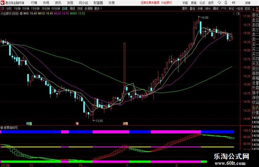Switch to 15分钟 period tab
Image resolution: width=259 pixels, height=167 pixels.
click(35, 9)
